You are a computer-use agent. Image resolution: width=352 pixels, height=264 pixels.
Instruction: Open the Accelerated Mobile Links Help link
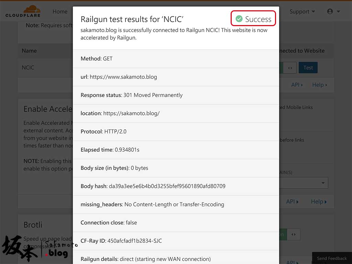pos(319,201)
